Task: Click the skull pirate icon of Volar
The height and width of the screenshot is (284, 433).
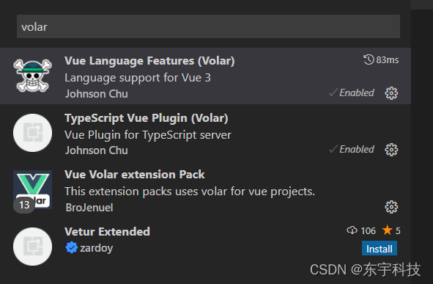Action: coord(32,76)
